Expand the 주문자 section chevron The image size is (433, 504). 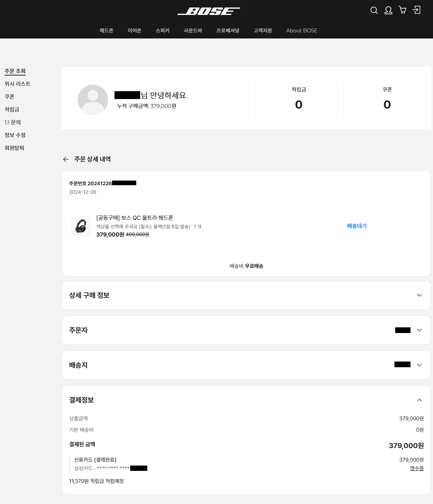tap(419, 330)
